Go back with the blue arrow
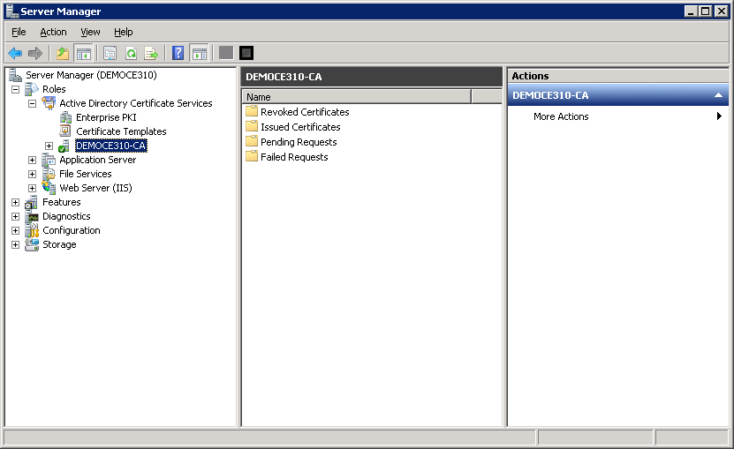This screenshot has height=449, width=734. click(x=15, y=53)
